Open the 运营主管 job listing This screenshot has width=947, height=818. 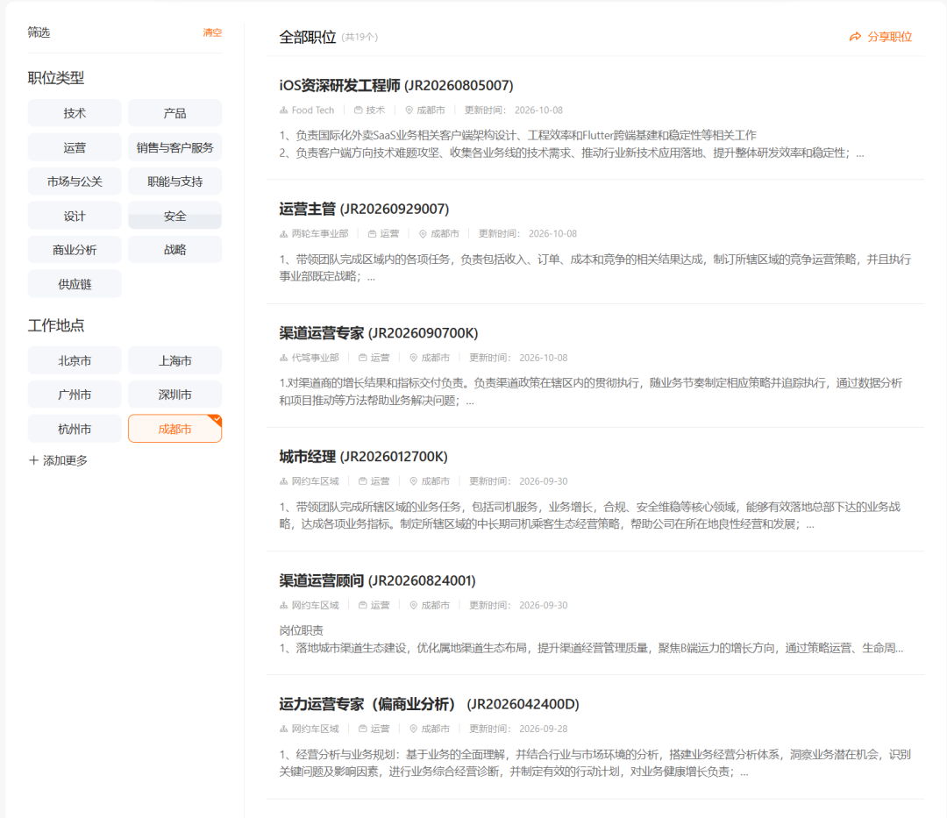click(364, 209)
